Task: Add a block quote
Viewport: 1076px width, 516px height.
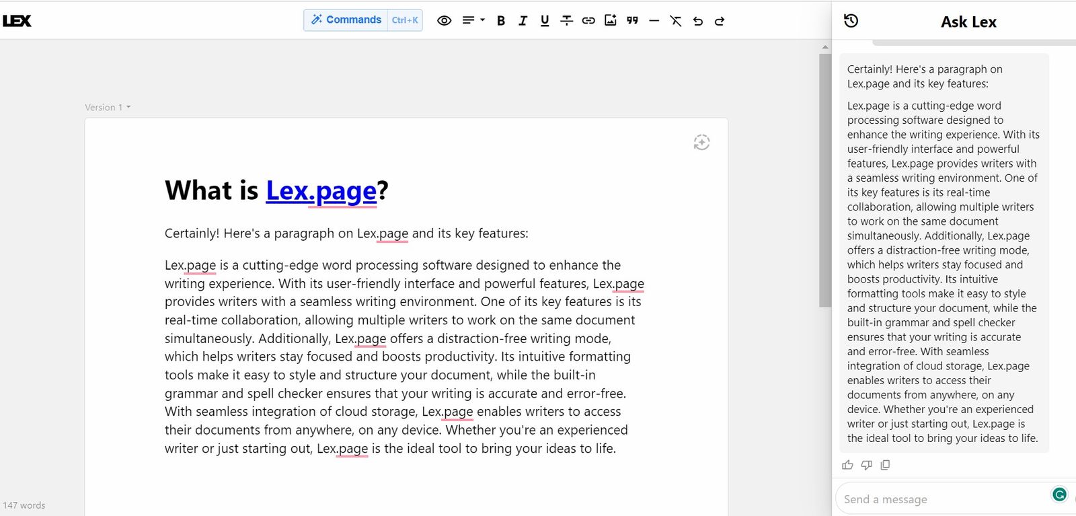Action: click(632, 21)
